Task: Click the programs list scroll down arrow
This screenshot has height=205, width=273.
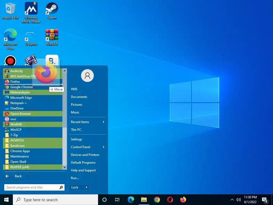Action: pos(65,167)
